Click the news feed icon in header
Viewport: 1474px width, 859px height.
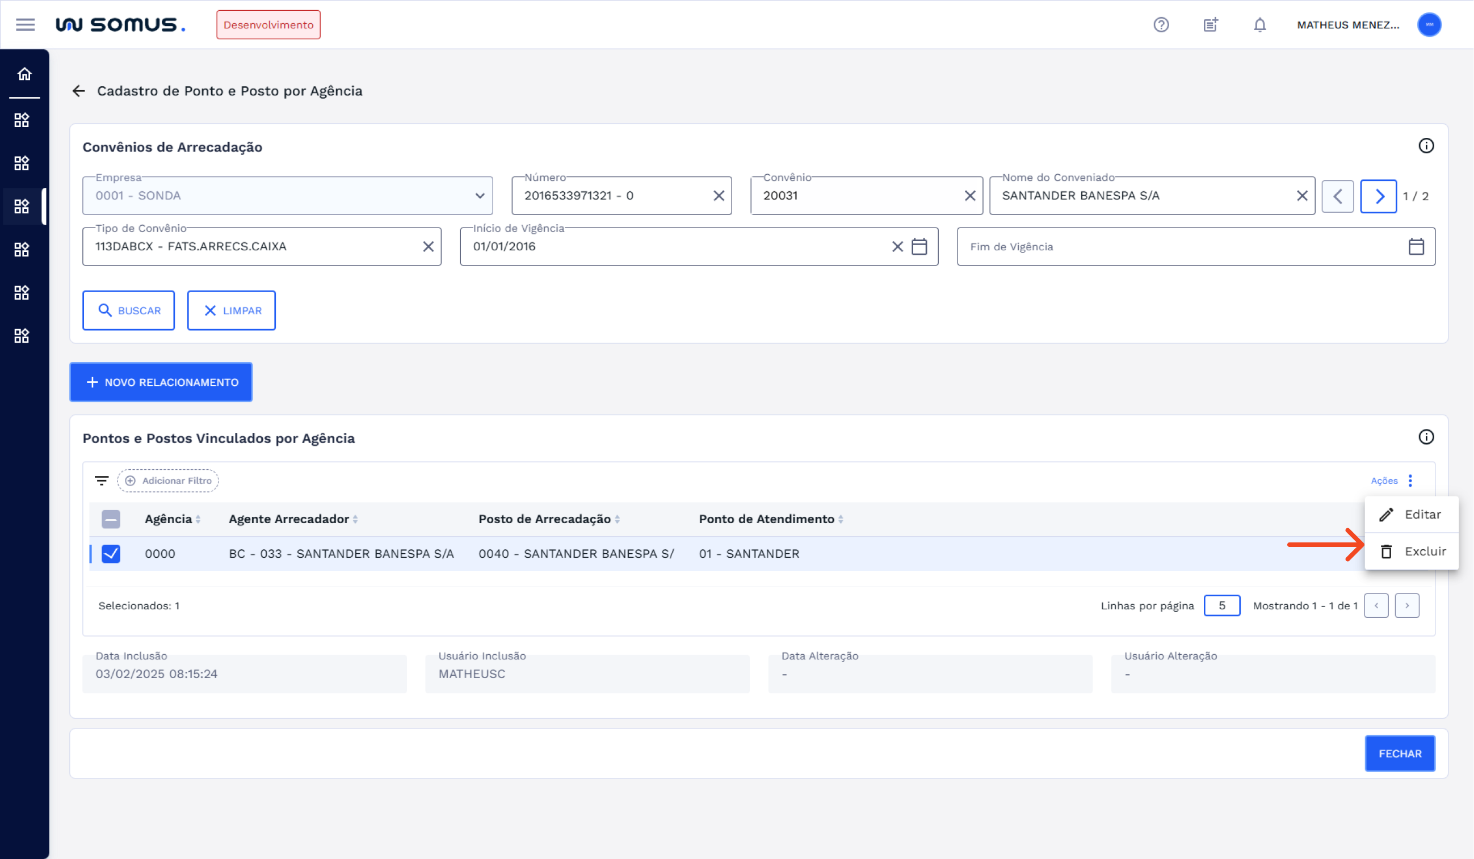pos(1210,24)
